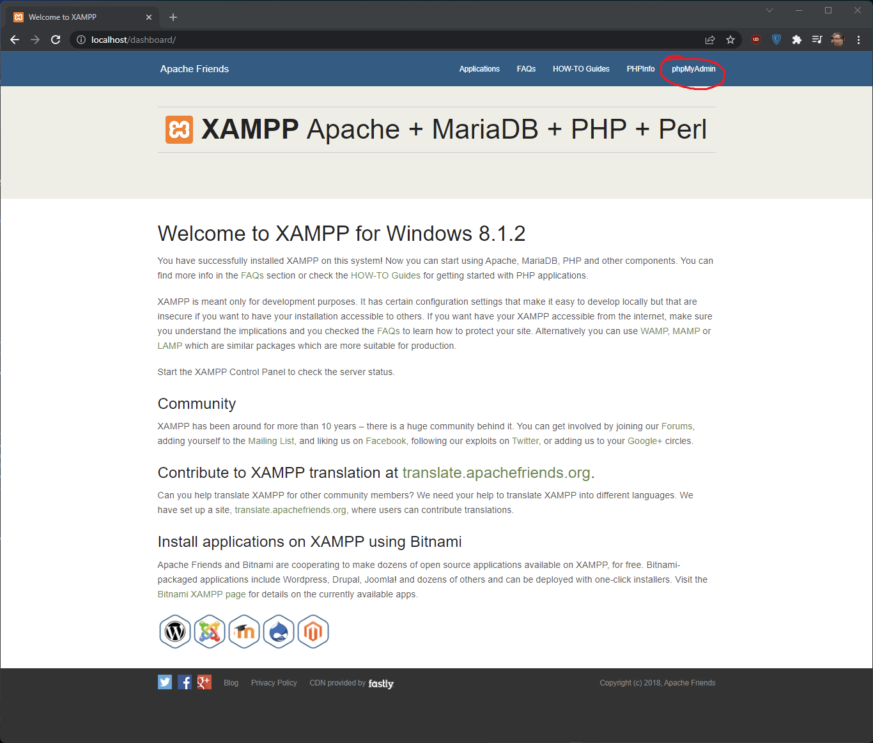Open the Bitwarden shield extension icon
Image resolution: width=873 pixels, height=743 pixels.
(x=776, y=40)
